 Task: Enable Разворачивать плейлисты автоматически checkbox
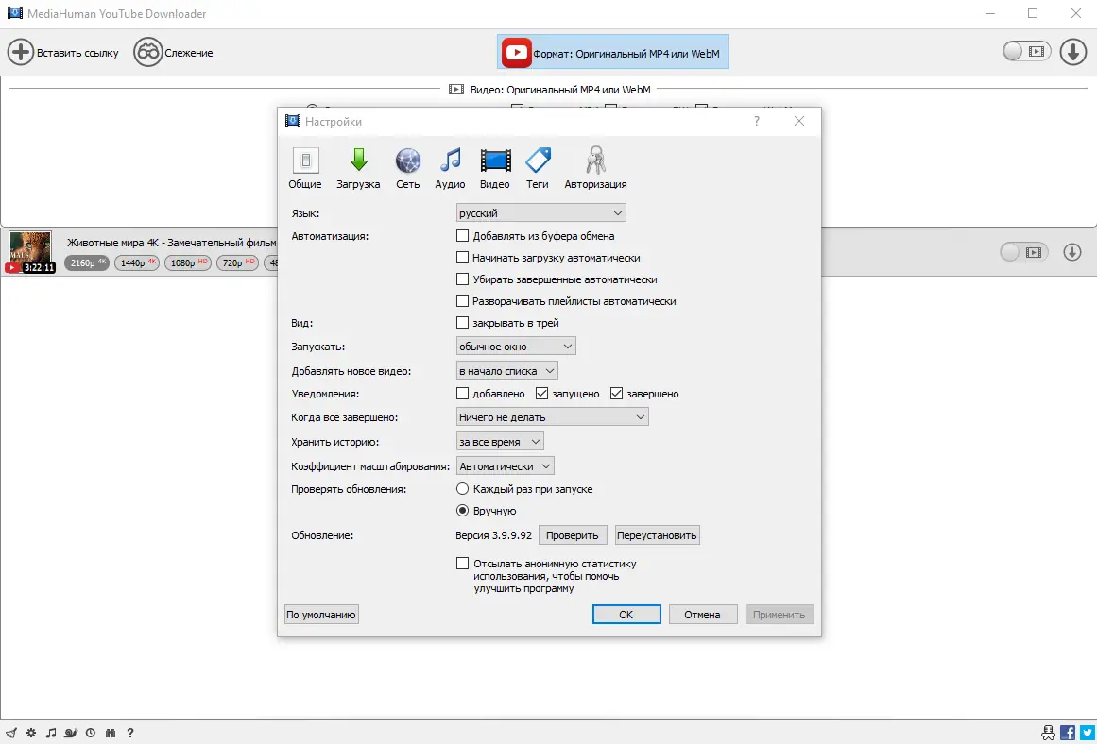coord(462,300)
